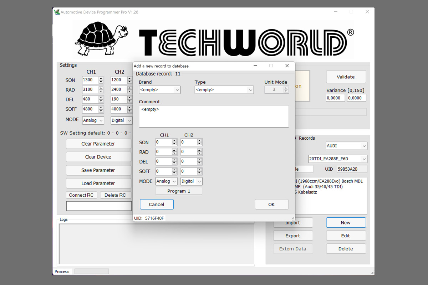Click the Delete RC button
Screen dimensions: 428x285
(115, 195)
